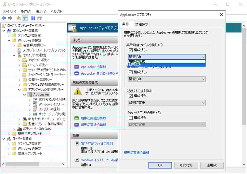The image size is (247, 174).
Task: Click the AppLocker tree node icon
Action: (30, 94)
